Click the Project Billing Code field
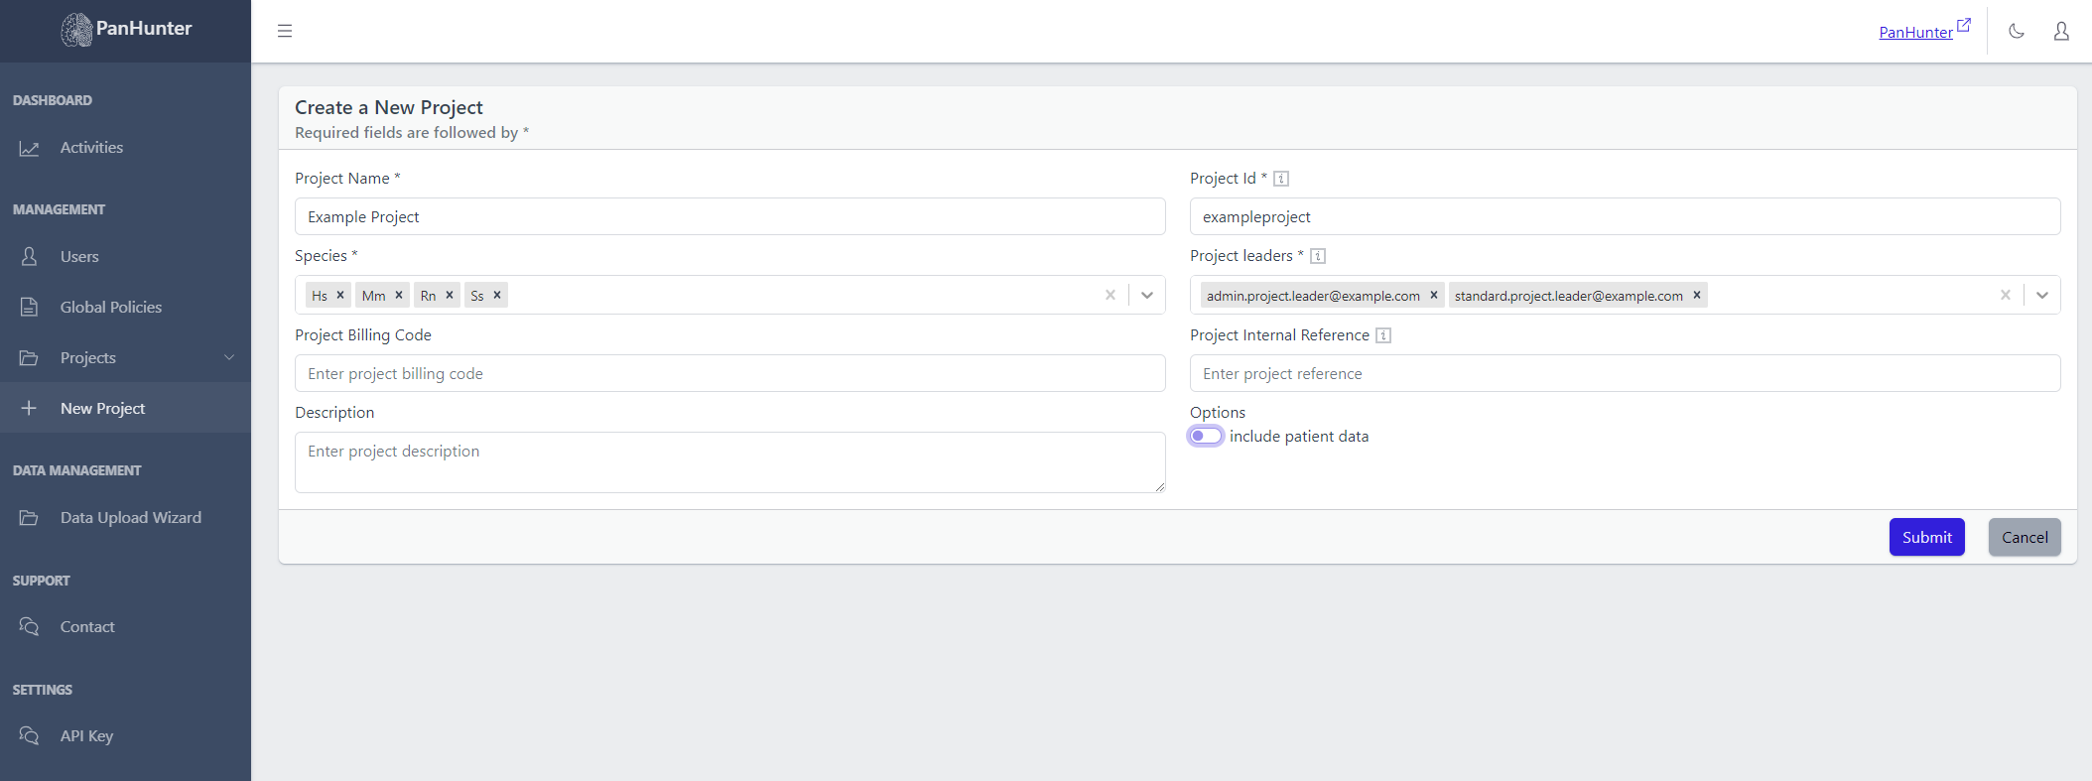 click(729, 373)
